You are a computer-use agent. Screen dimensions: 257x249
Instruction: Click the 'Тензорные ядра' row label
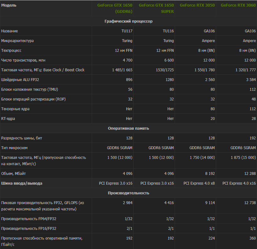click(15, 109)
